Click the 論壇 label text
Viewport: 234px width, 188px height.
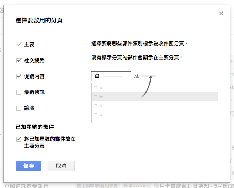[29, 108]
